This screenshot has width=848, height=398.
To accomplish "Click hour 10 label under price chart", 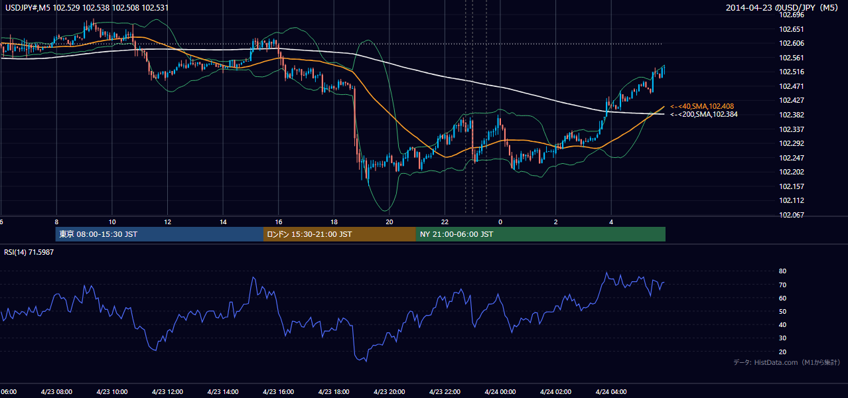I will click(112, 222).
